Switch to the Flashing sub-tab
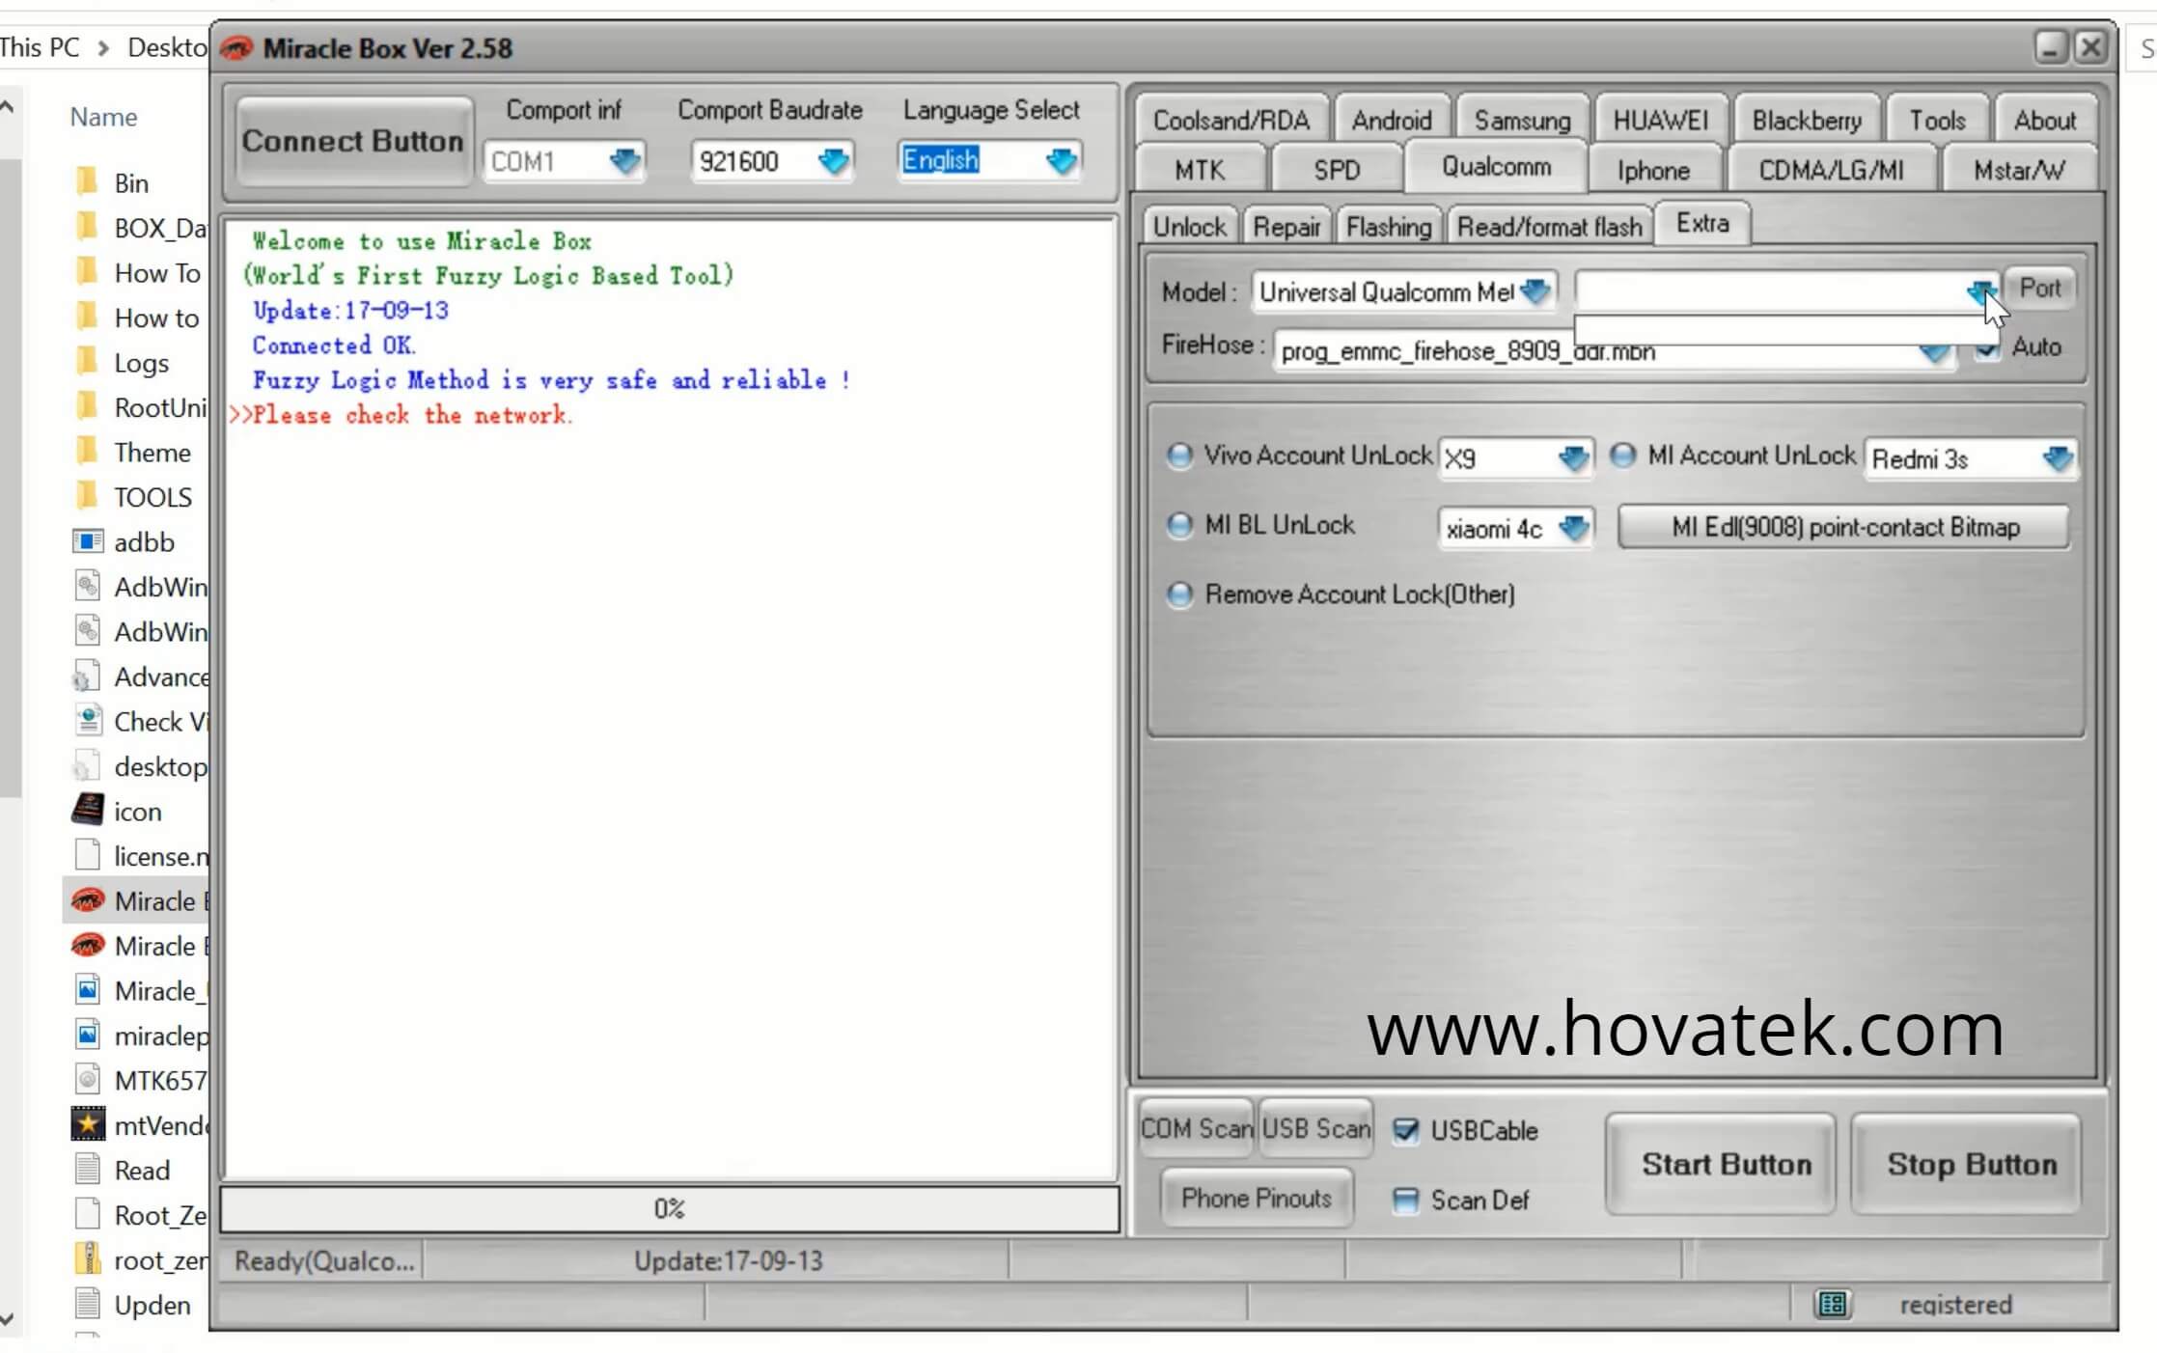Image resolution: width=2157 pixels, height=1353 pixels. click(x=1388, y=226)
